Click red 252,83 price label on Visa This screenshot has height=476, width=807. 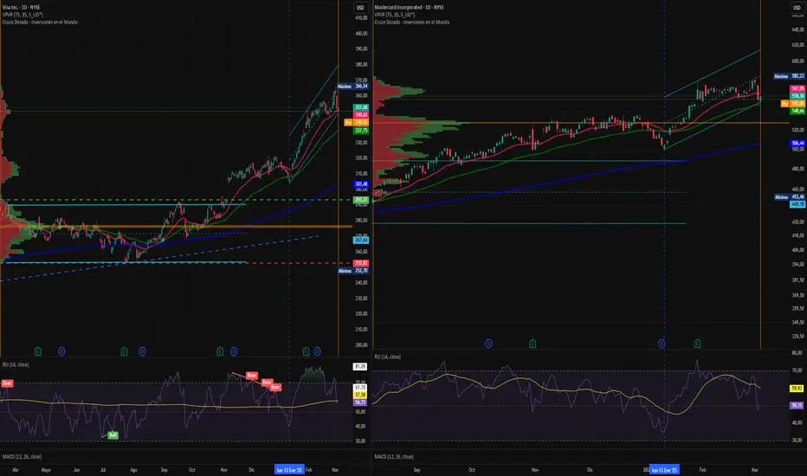coord(361,263)
